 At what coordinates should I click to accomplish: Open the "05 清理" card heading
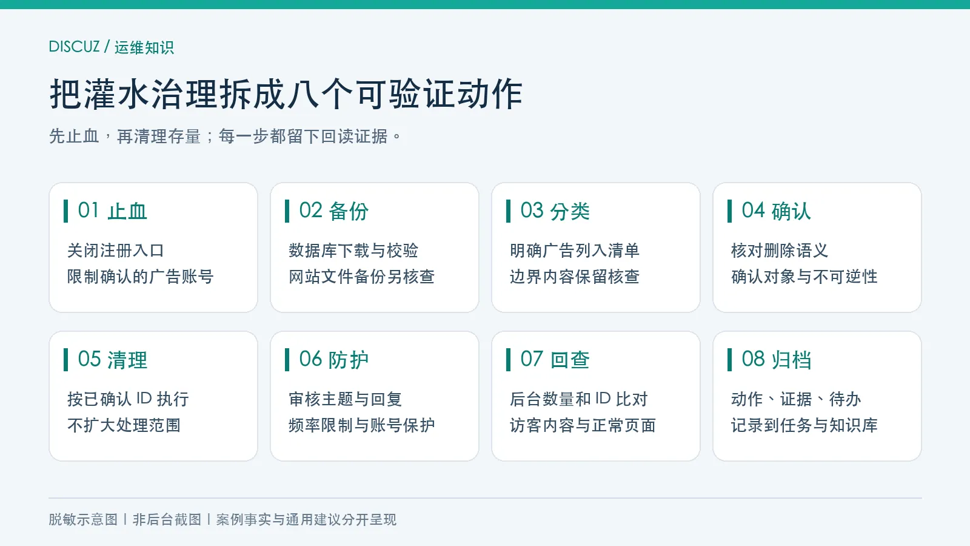pos(113,360)
